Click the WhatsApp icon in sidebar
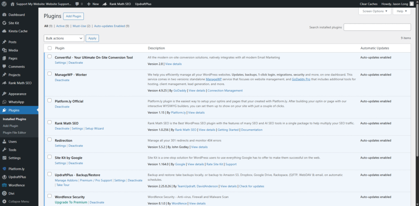Screen dimensions: 419x206 click(4, 102)
